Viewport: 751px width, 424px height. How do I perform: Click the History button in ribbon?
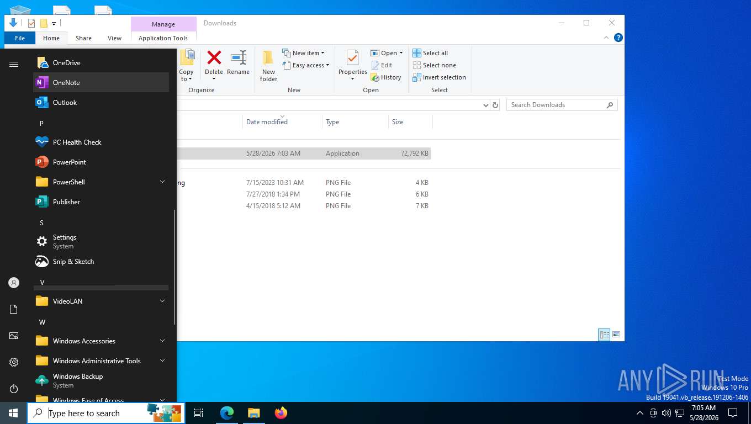tap(386, 78)
